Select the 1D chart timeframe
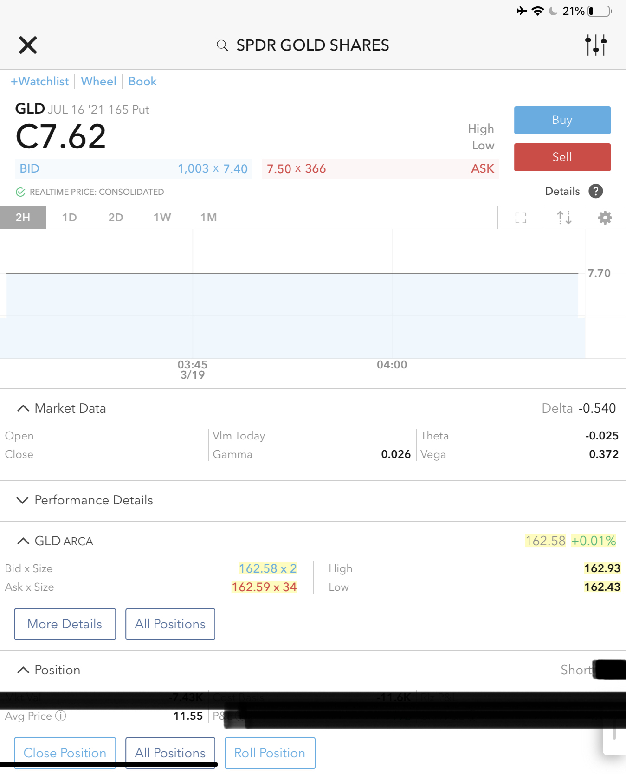This screenshot has height=774, width=626. coord(69,218)
